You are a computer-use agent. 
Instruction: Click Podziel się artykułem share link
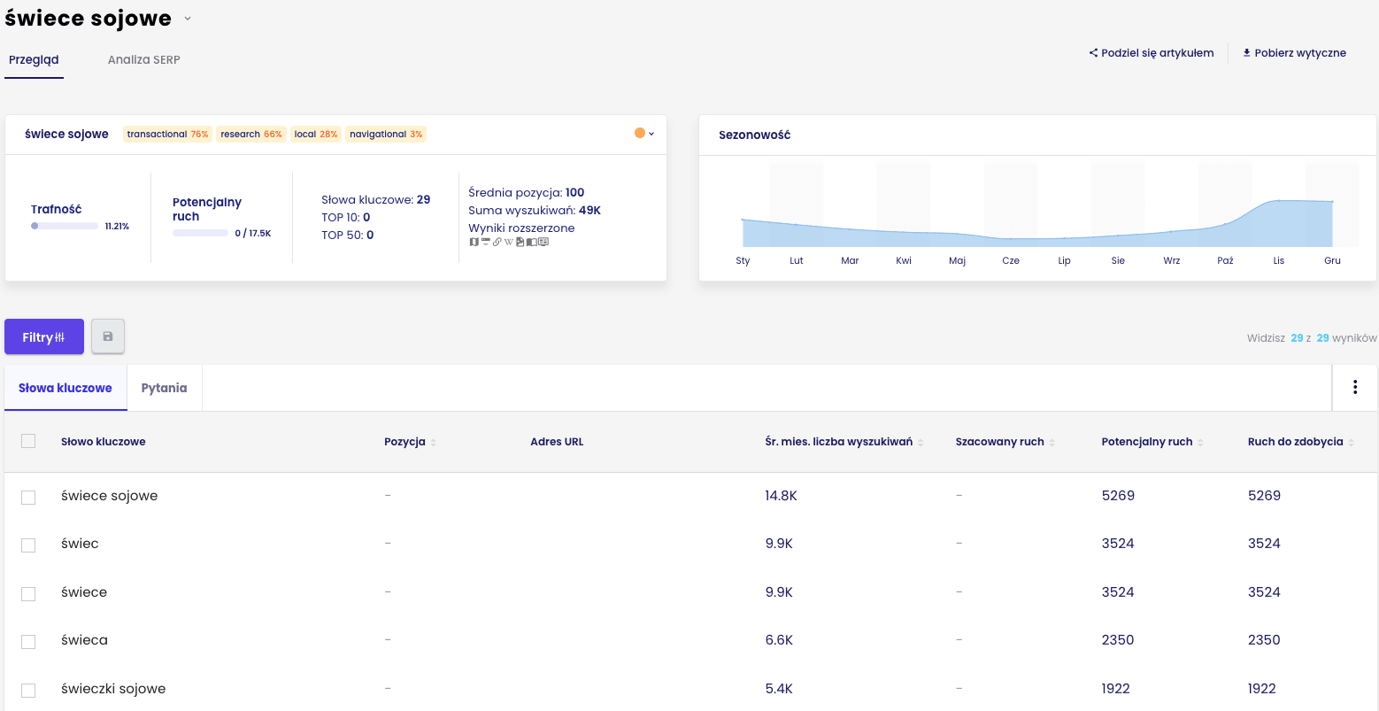coord(1152,53)
